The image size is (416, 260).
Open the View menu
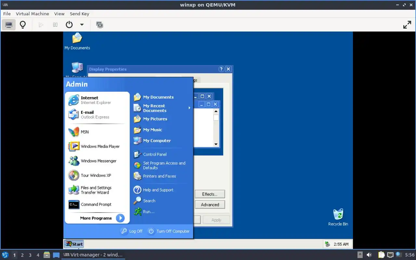coord(59,14)
